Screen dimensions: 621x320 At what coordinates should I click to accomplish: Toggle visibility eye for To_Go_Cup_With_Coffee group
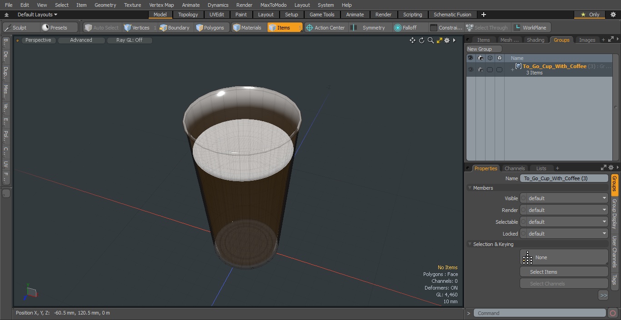pyautogui.click(x=471, y=69)
